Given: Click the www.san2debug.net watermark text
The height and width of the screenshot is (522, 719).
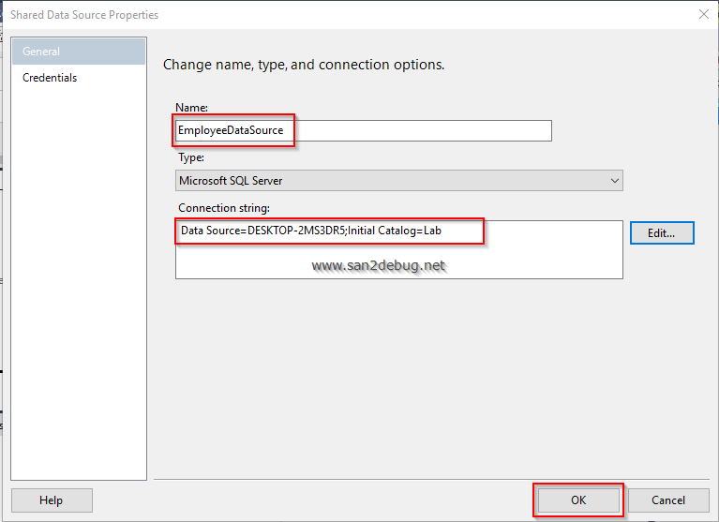Looking at the screenshot, I should (379, 265).
